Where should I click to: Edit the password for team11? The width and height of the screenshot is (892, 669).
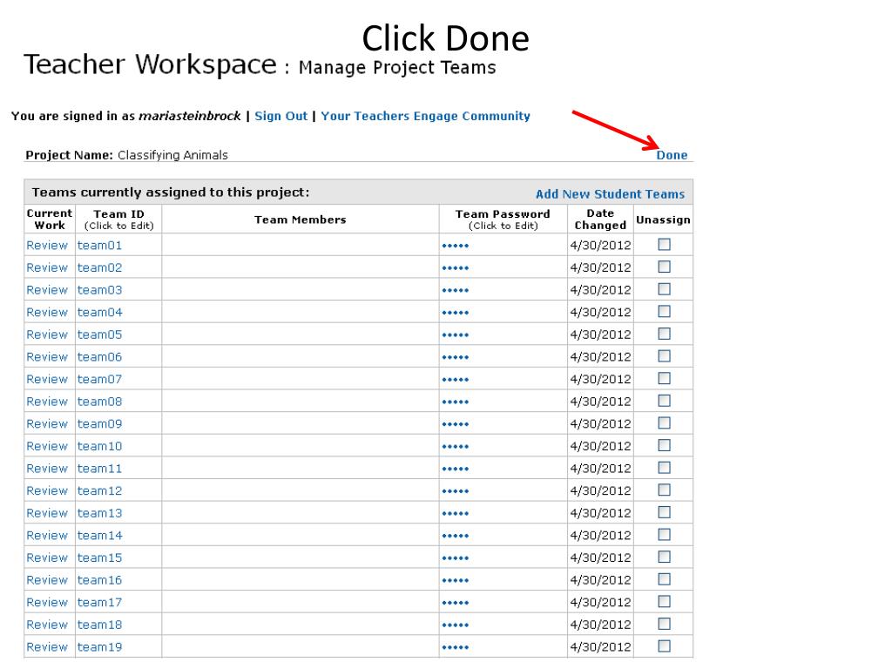(x=455, y=469)
